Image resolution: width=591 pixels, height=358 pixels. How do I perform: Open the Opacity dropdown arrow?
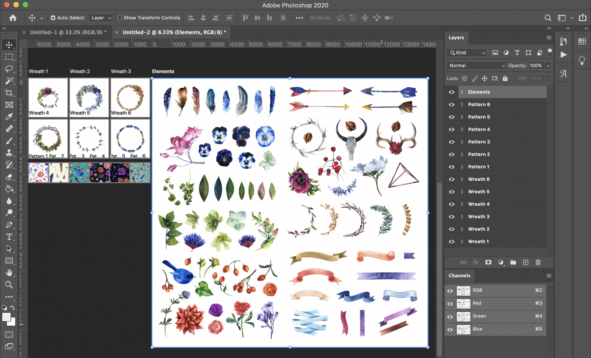pyautogui.click(x=548, y=65)
